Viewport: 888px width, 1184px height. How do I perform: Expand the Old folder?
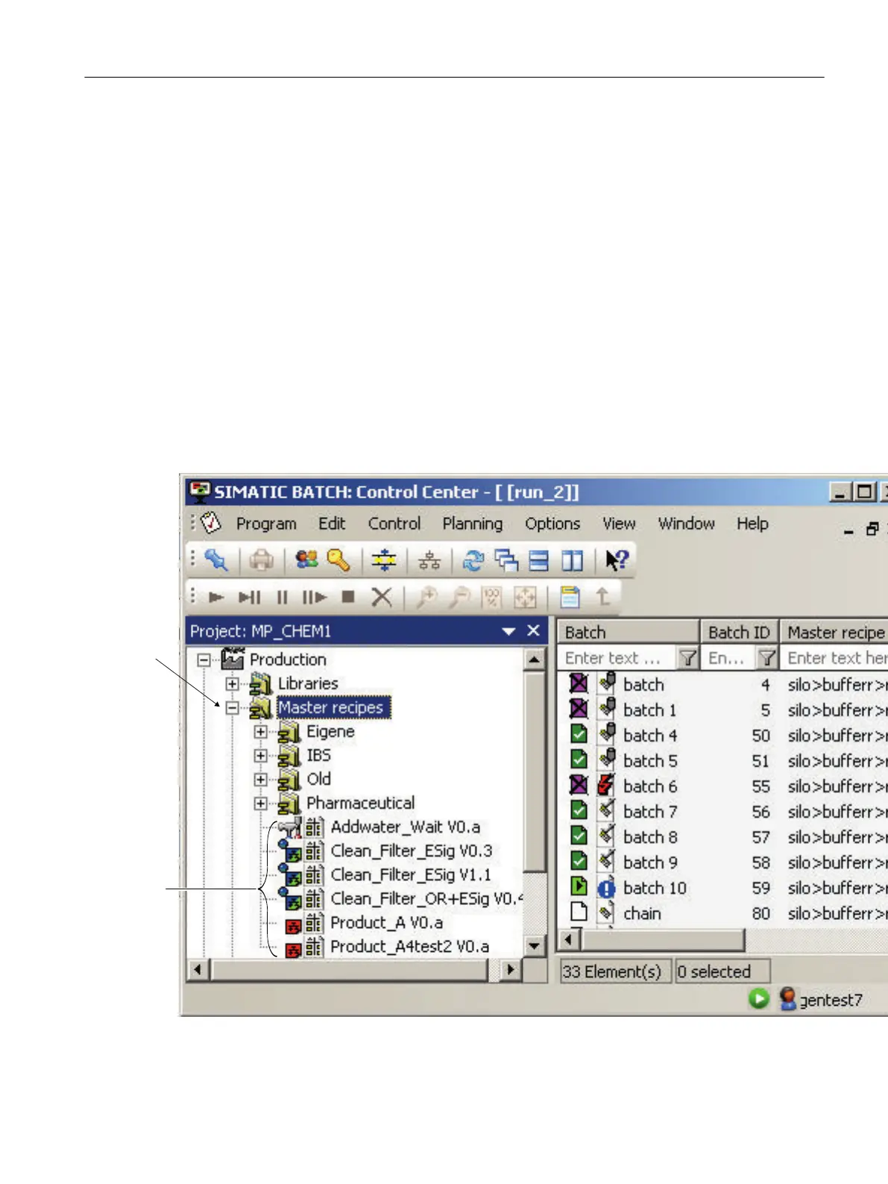coord(260,779)
